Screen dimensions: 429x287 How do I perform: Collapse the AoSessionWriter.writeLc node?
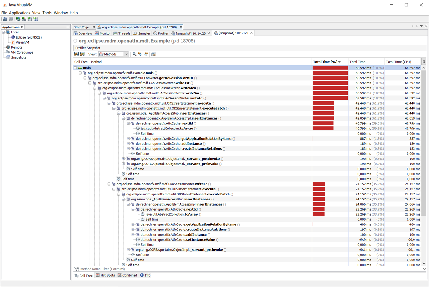click(x=104, y=98)
